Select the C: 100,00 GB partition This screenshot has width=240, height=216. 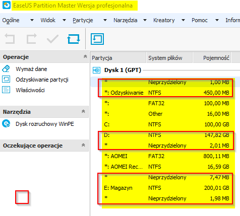tap(165, 124)
